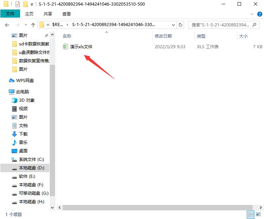Image resolution: width=264 pixels, height=219 pixels.
Task: Click the navigation pane scroll down arrow
Action: tap(53, 208)
